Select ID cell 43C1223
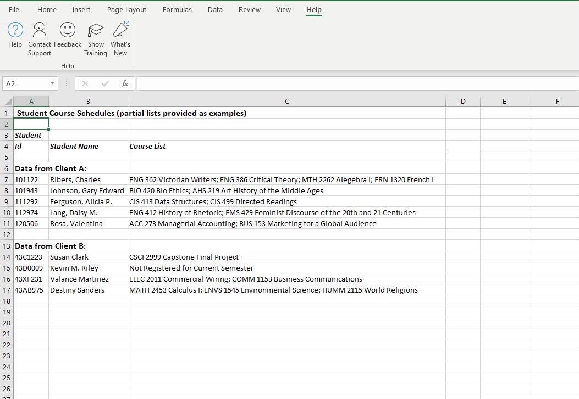Viewport: 579px width, 399px height. point(31,257)
